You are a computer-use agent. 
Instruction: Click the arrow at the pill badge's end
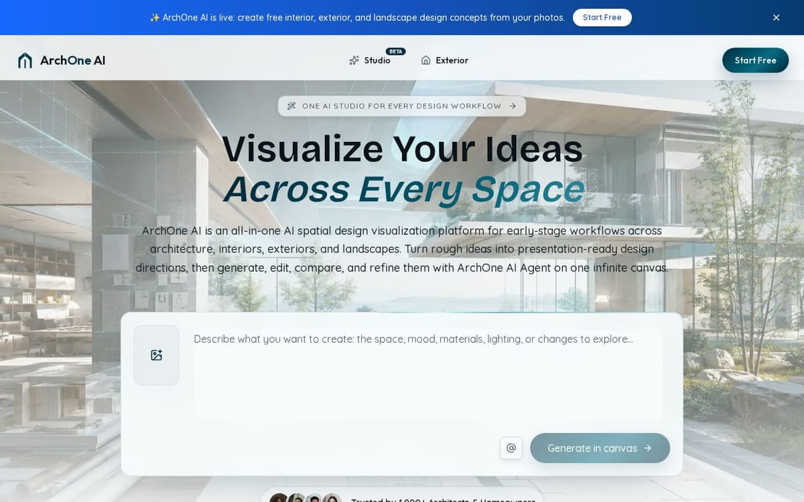tap(513, 106)
